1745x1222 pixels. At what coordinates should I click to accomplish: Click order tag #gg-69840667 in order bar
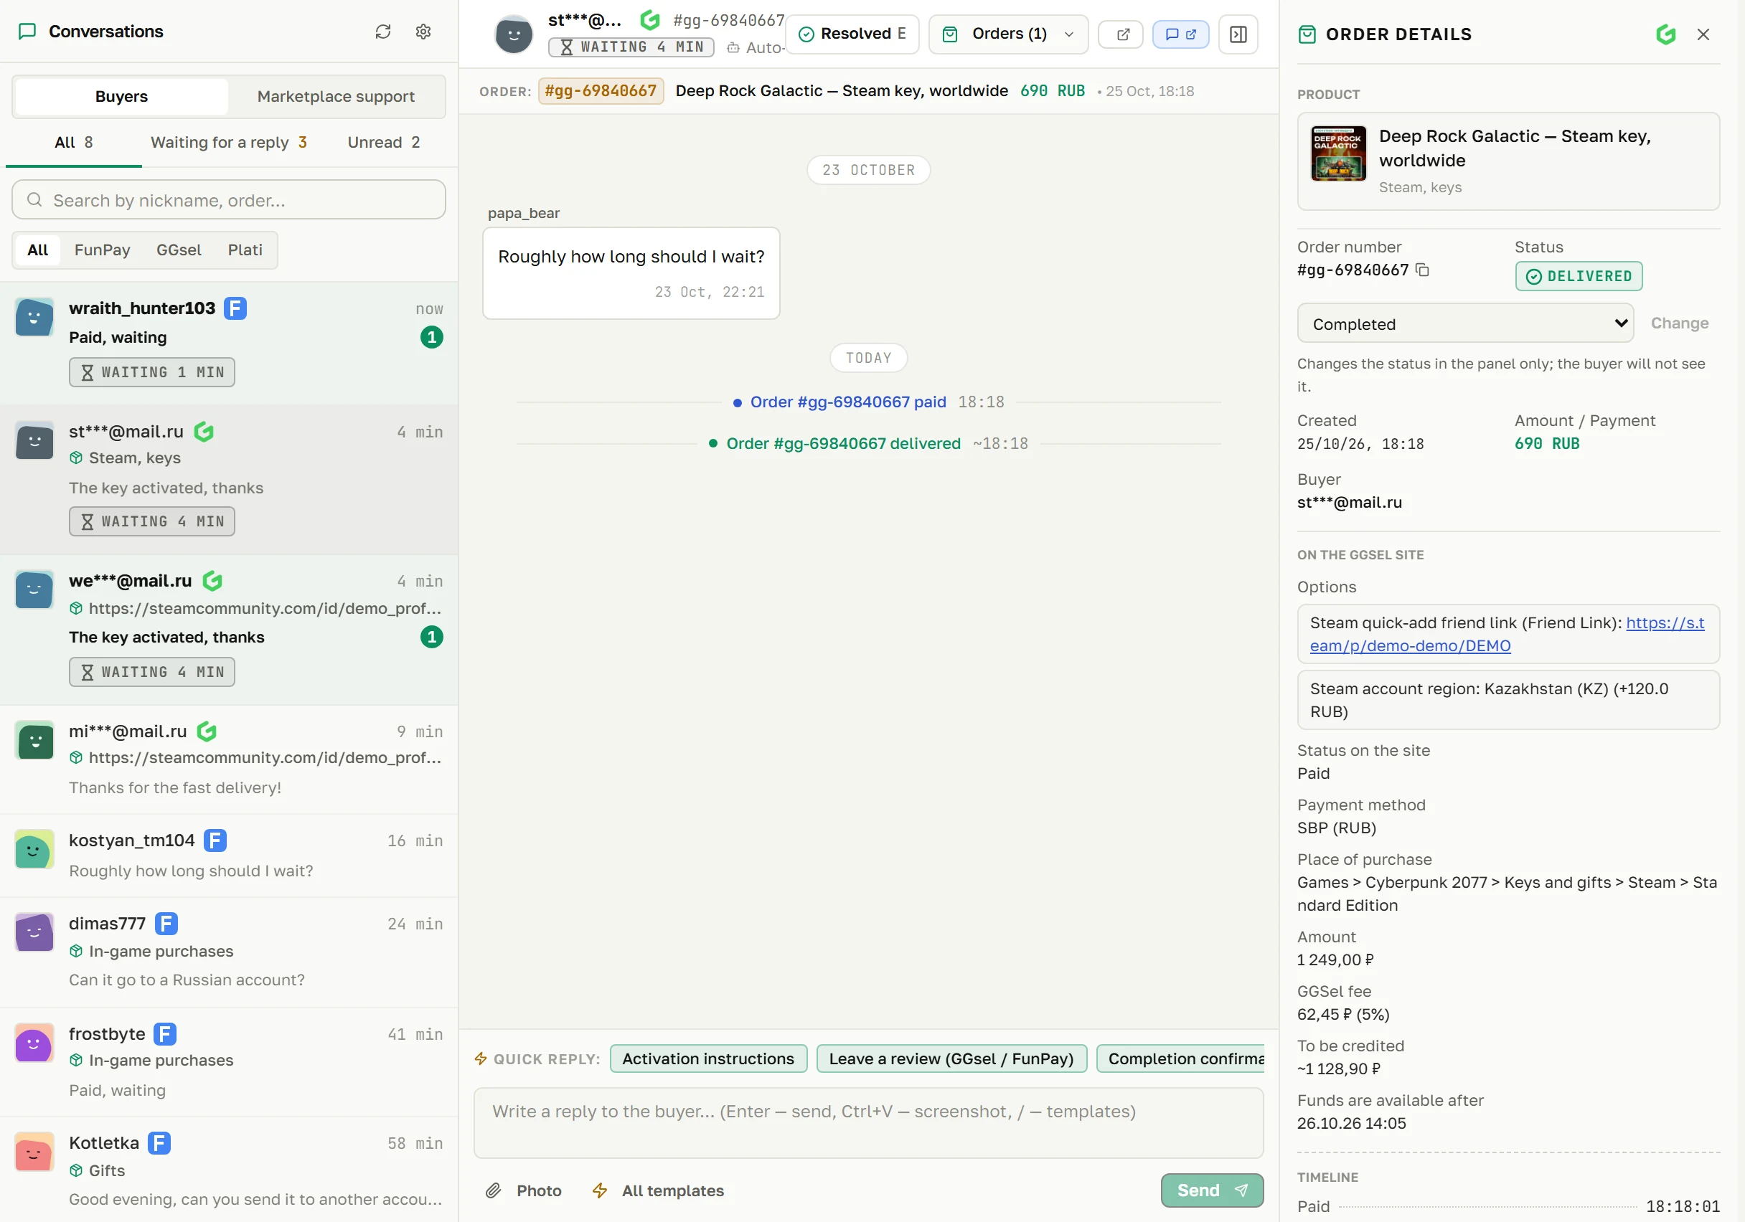(x=601, y=91)
